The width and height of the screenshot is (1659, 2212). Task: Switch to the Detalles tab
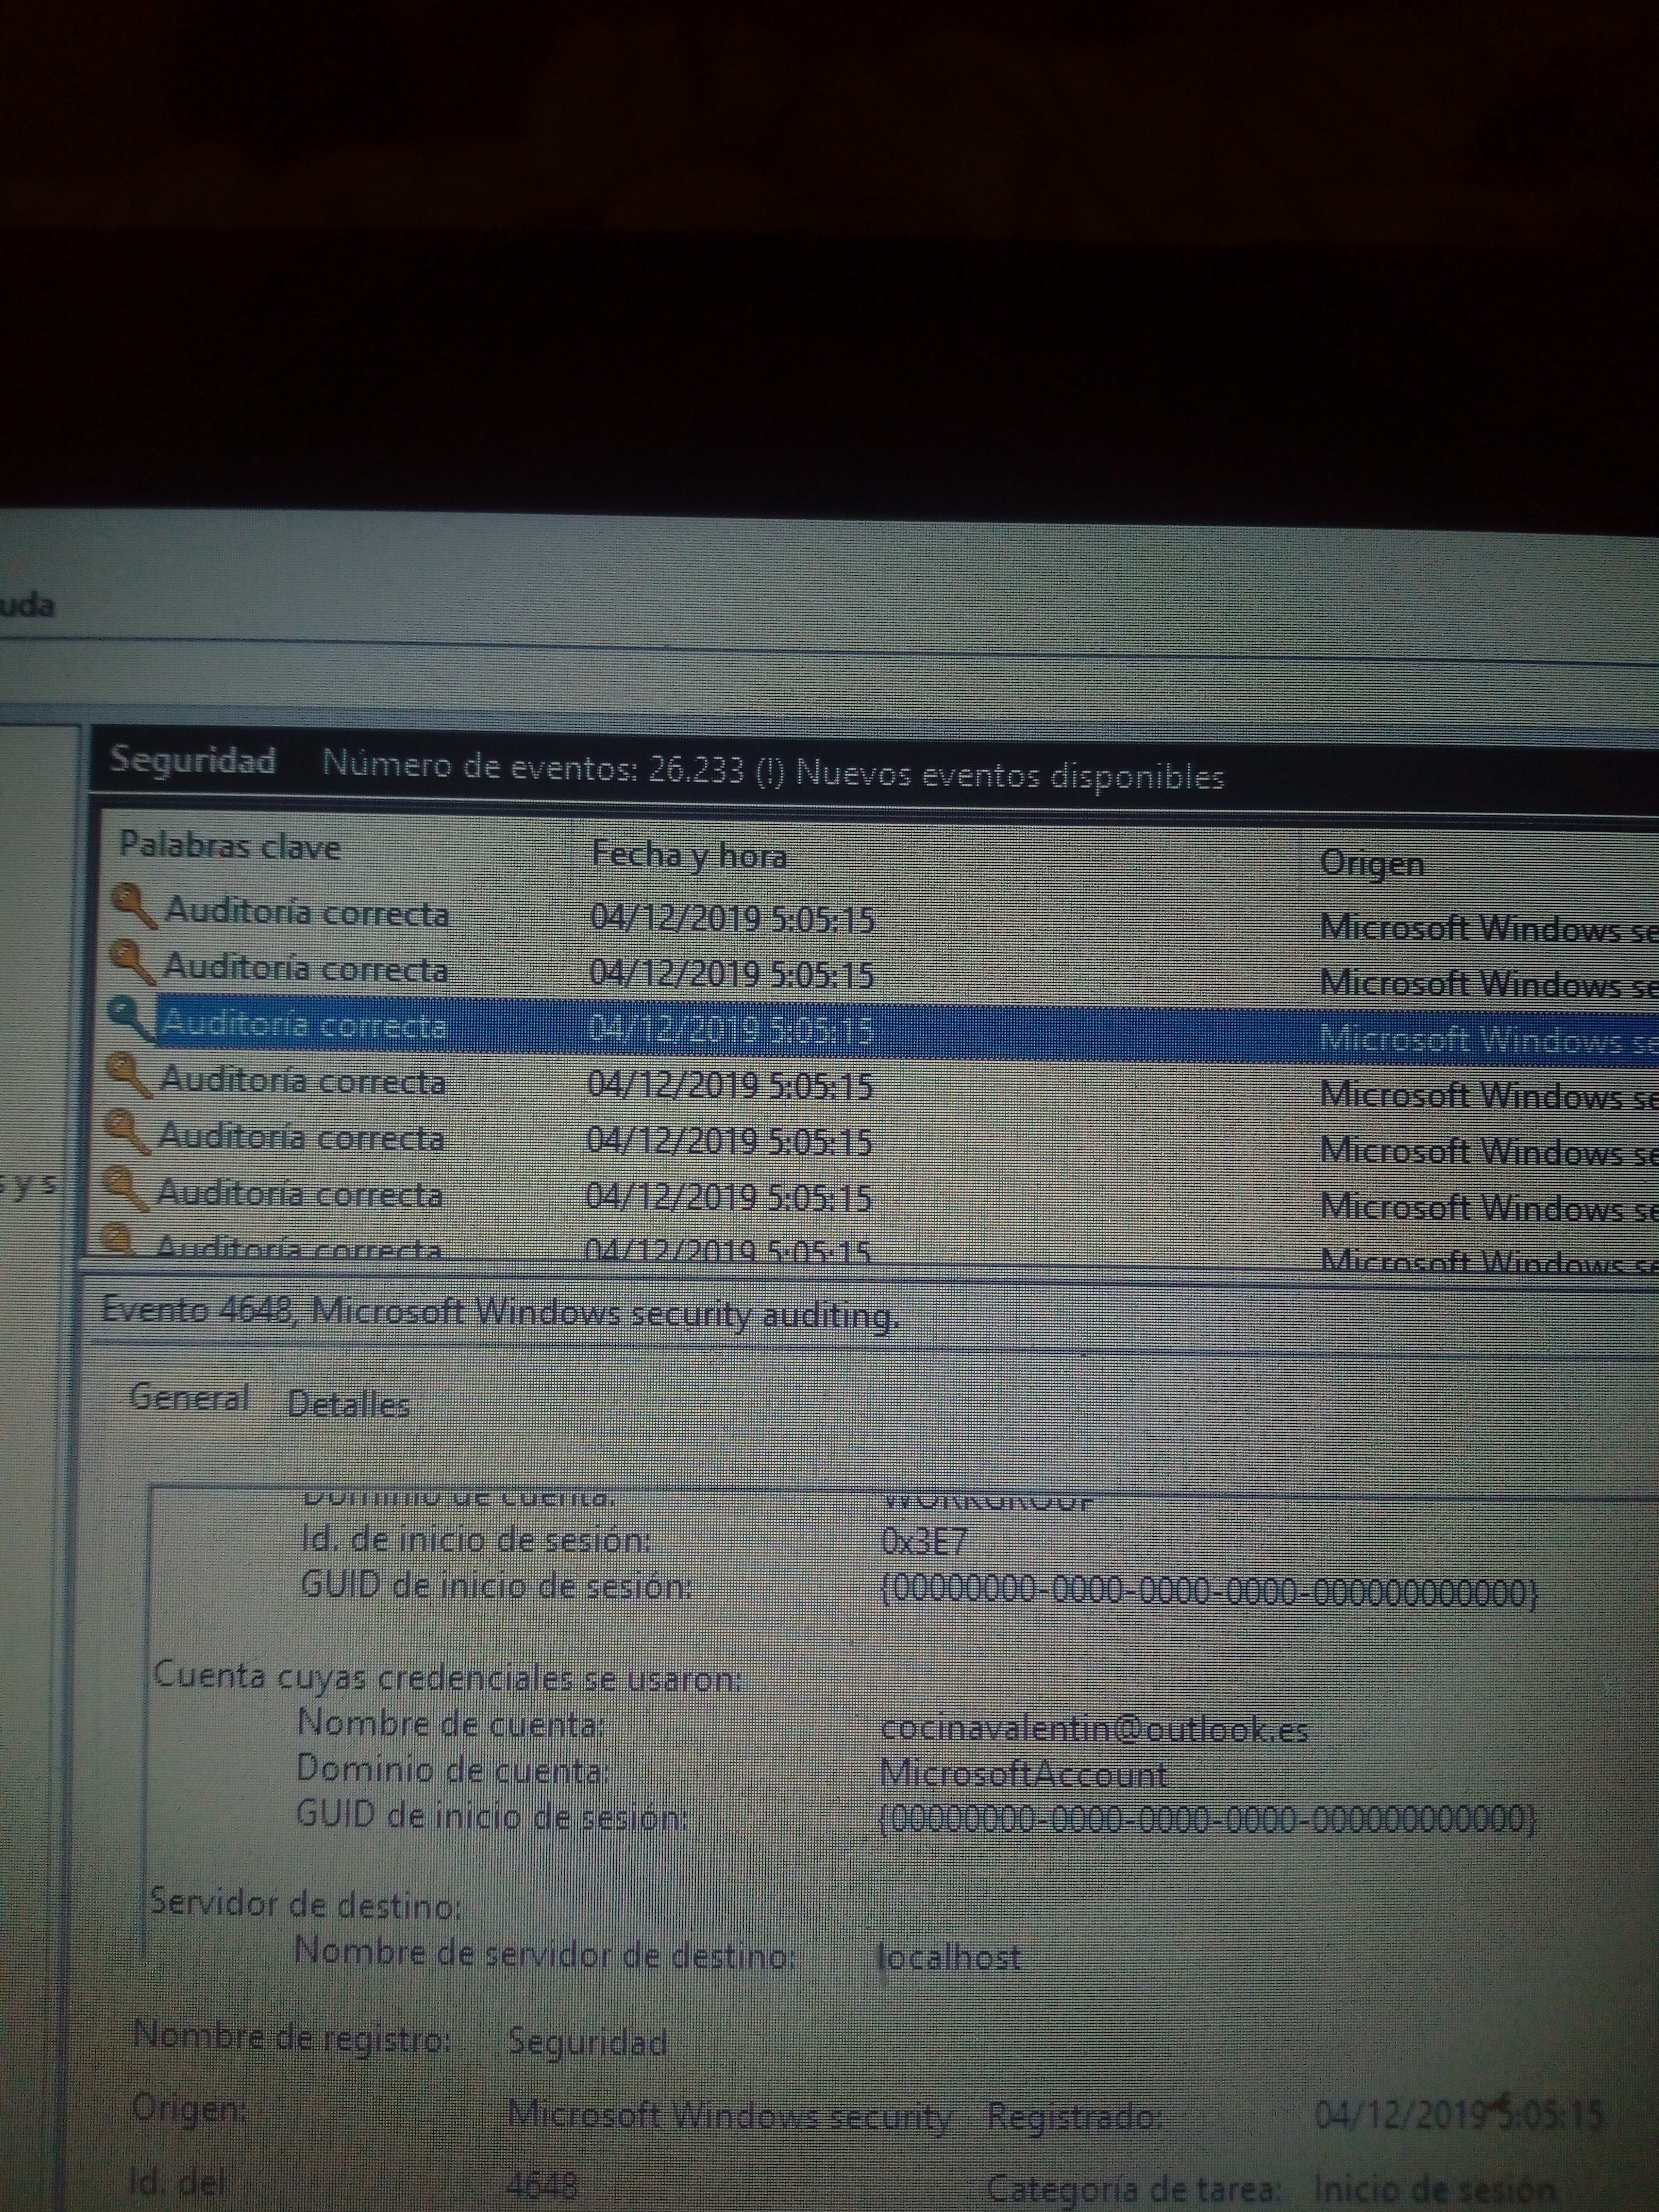(348, 1404)
